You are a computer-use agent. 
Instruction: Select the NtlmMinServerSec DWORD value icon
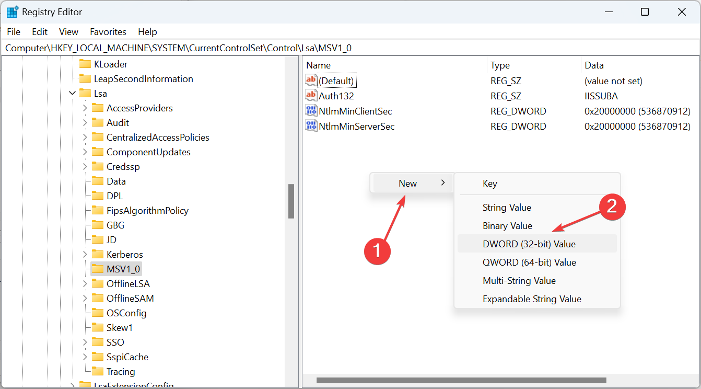click(311, 126)
